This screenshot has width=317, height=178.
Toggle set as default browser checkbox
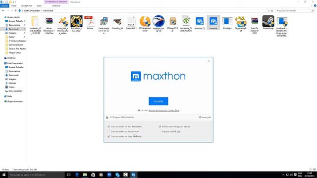(x=160, y=127)
